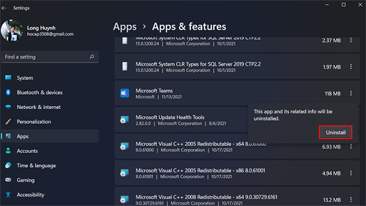This screenshot has width=366, height=206.
Task: Open Bluetooth & devices settings
Action: [x=50, y=93]
